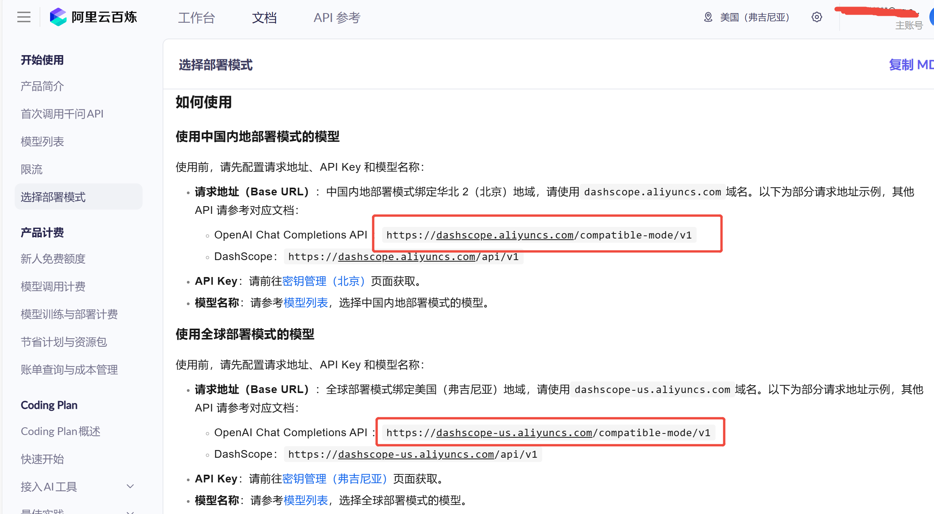Click the first 模型列表 link in text
934x514 pixels.
click(x=306, y=303)
